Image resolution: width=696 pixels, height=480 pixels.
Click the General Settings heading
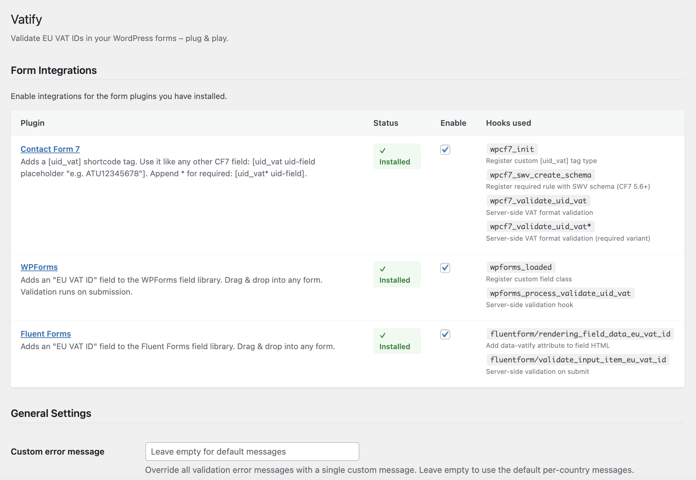point(51,413)
